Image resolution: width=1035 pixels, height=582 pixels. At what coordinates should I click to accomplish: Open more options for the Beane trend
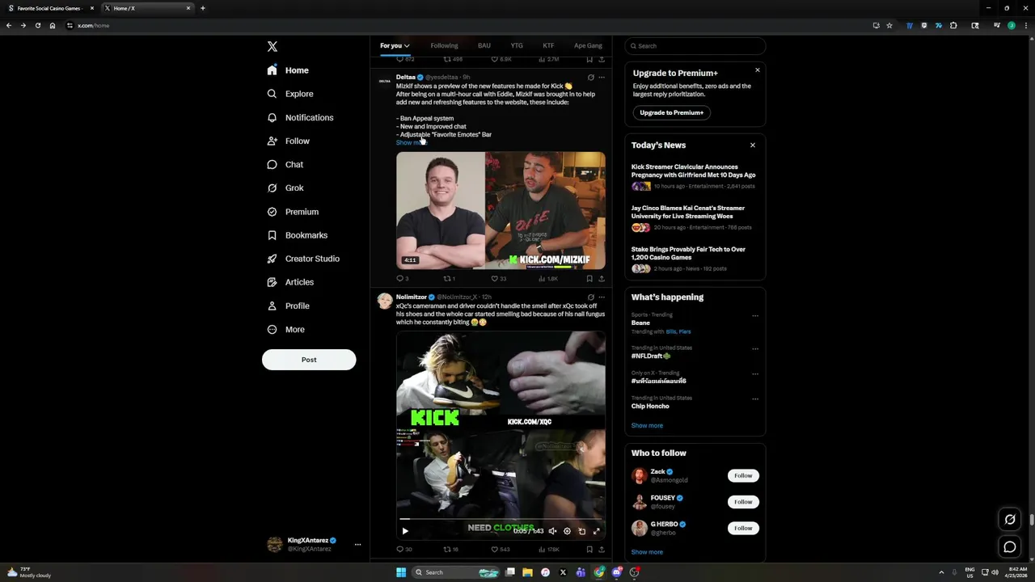[x=755, y=316]
